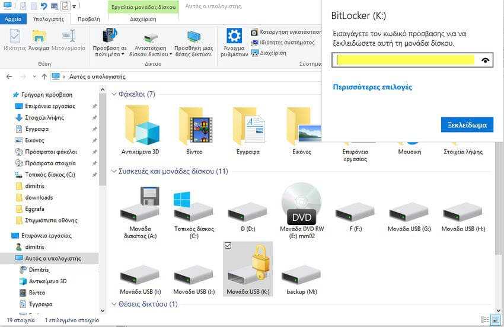Viewport: 504px width, 327px height.
Task: Open the Manage icon in System group
Action: [254, 53]
